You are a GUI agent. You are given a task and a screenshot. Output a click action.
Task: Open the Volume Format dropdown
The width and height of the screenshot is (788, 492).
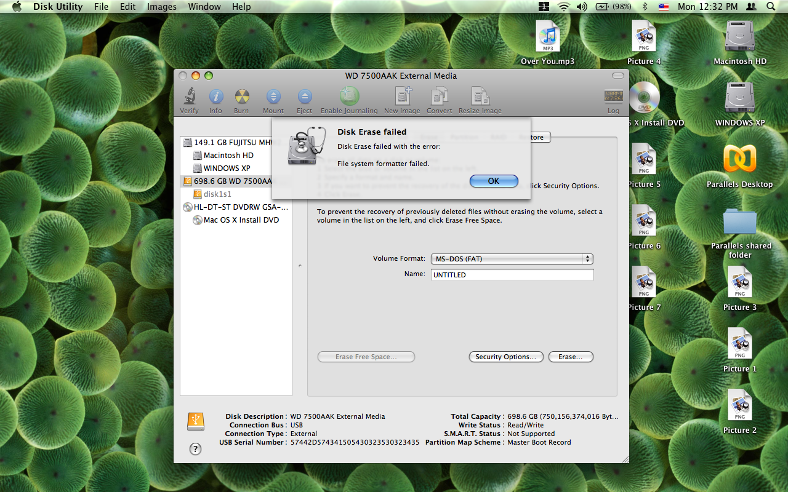[512, 259]
